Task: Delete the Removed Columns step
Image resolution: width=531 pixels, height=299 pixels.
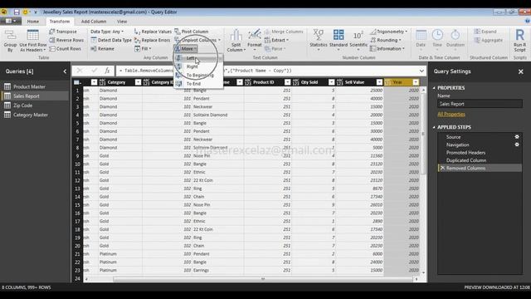Action: click(x=442, y=168)
